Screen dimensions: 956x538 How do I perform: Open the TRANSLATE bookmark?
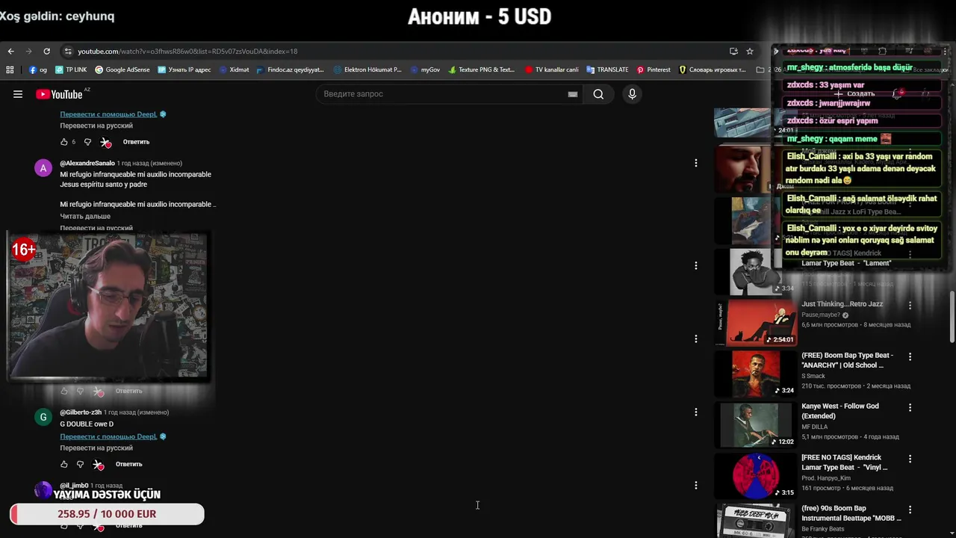point(607,69)
